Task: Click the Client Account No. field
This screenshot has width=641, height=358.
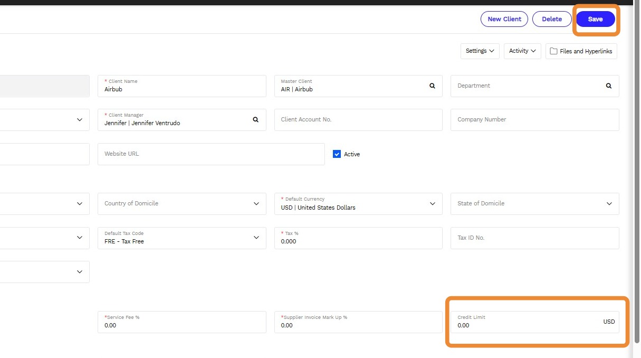Action: [358, 120]
